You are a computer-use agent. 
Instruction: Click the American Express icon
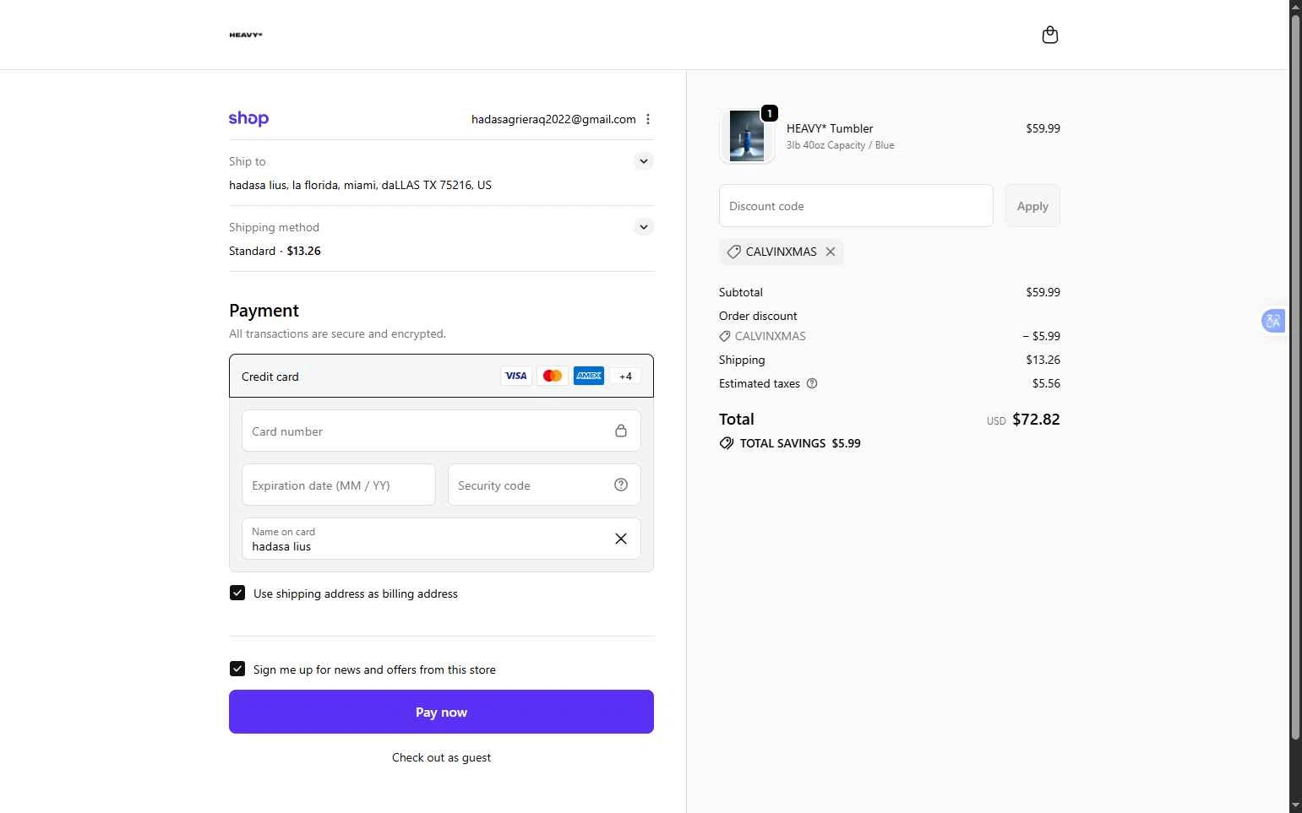click(589, 376)
